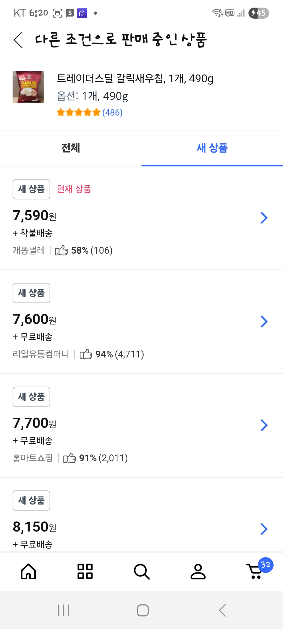Viewport: 283px width, 629px height.
Task: Tap the thumbs-up icon next to 94%
Action: tap(86, 354)
